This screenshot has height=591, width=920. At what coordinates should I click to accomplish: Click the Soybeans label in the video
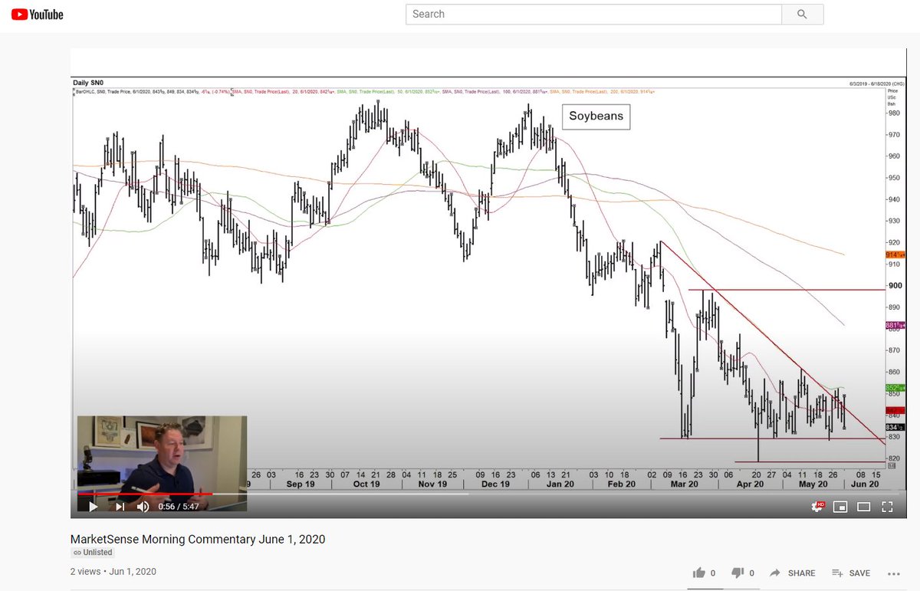(596, 117)
